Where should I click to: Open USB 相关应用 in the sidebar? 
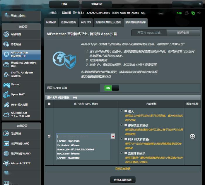click(20, 105)
